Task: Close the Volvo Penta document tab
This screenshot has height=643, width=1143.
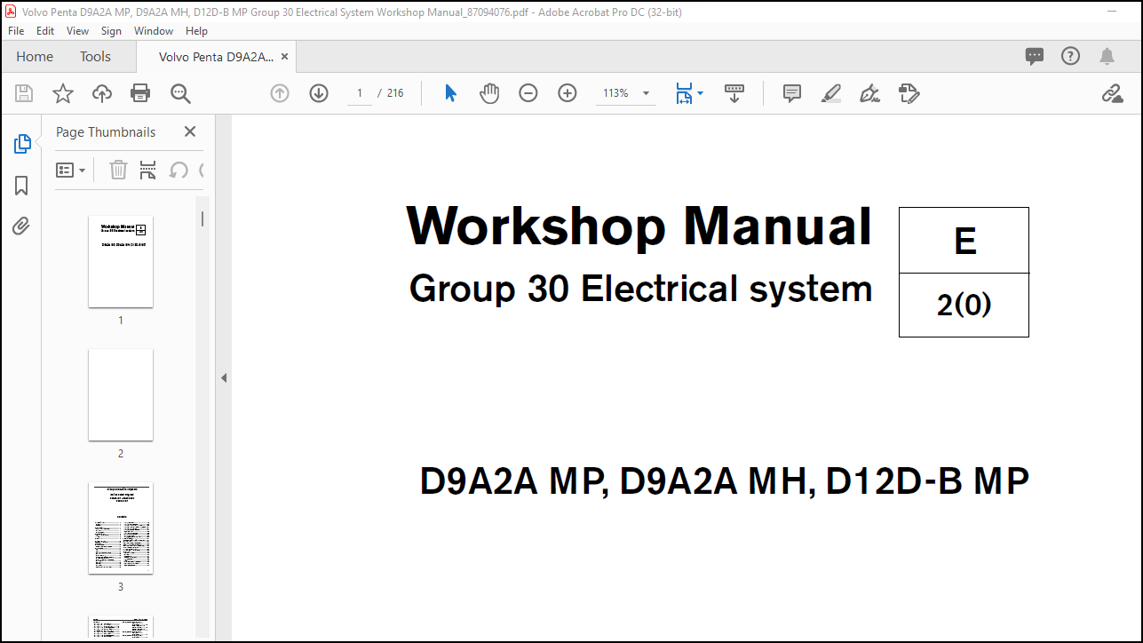Action: point(284,57)
